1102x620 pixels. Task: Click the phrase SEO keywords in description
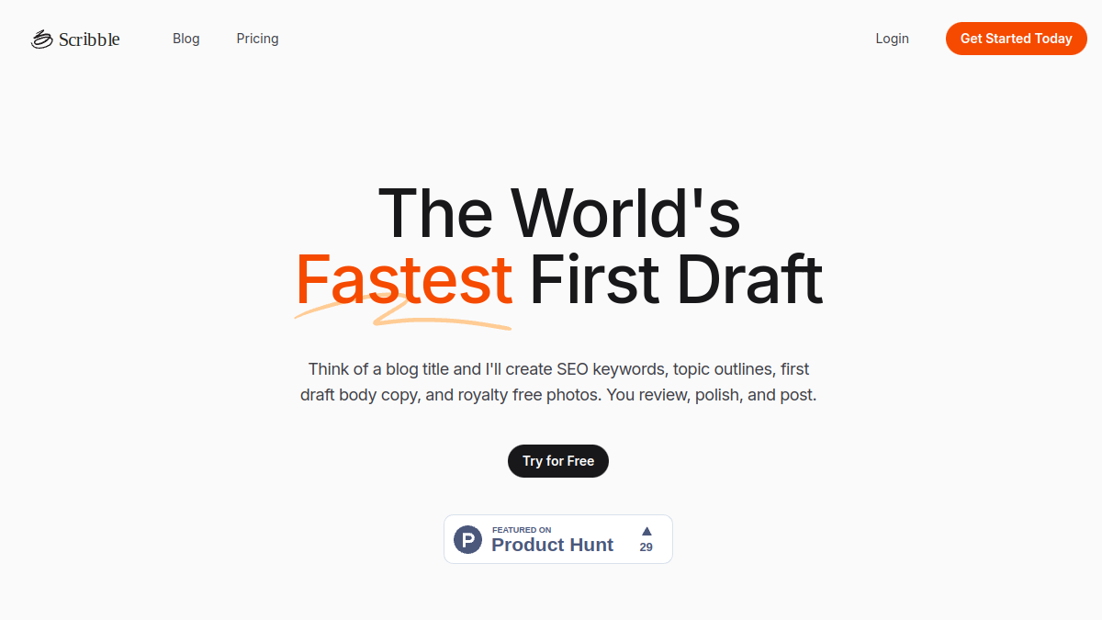611,369
